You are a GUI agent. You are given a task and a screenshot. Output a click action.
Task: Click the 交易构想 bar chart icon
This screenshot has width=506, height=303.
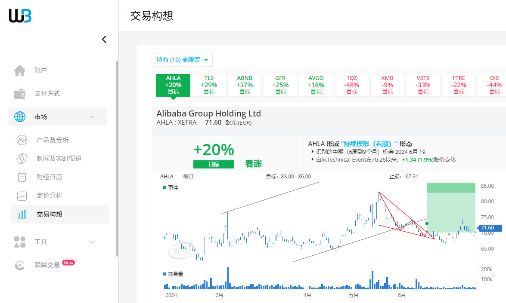coord(22,214)
